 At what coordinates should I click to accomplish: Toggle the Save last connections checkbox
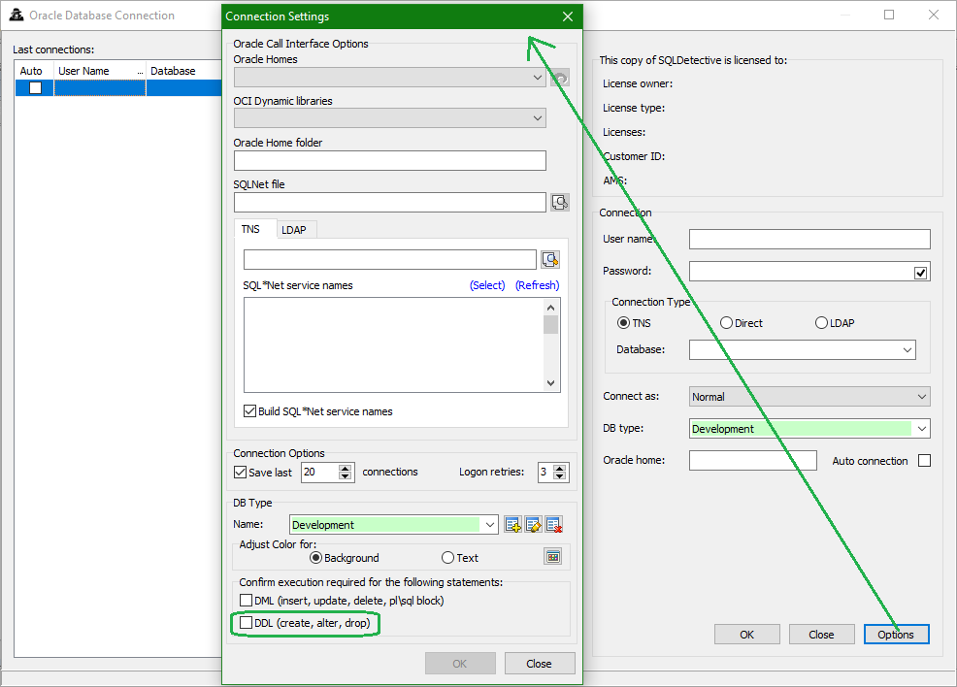click(x=240, y=473)
